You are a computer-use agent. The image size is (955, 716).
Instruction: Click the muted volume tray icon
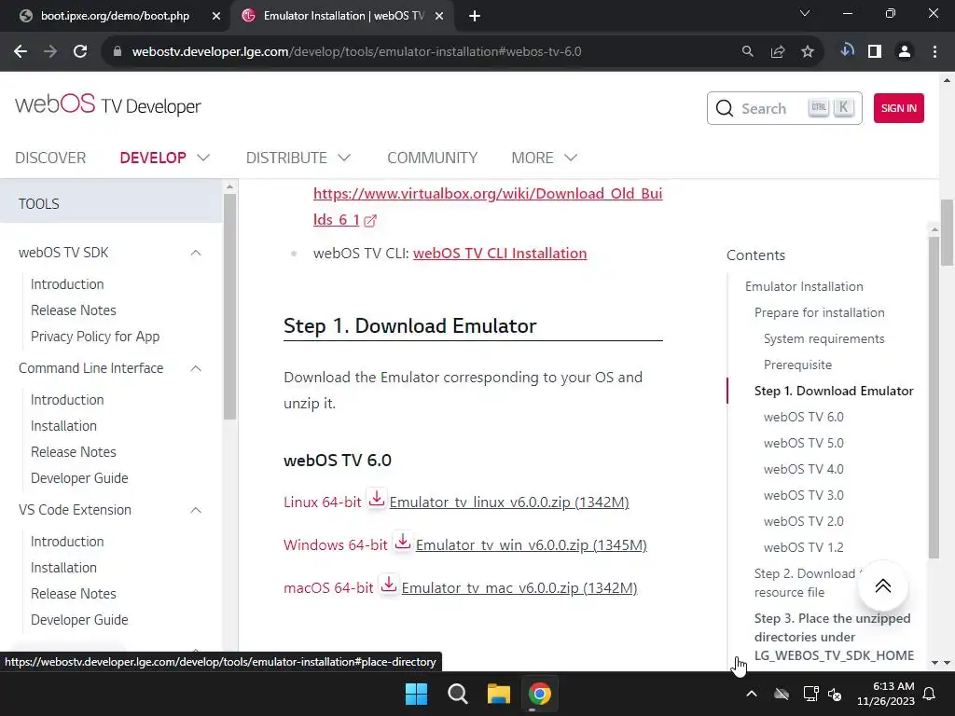tap(835, 694)
